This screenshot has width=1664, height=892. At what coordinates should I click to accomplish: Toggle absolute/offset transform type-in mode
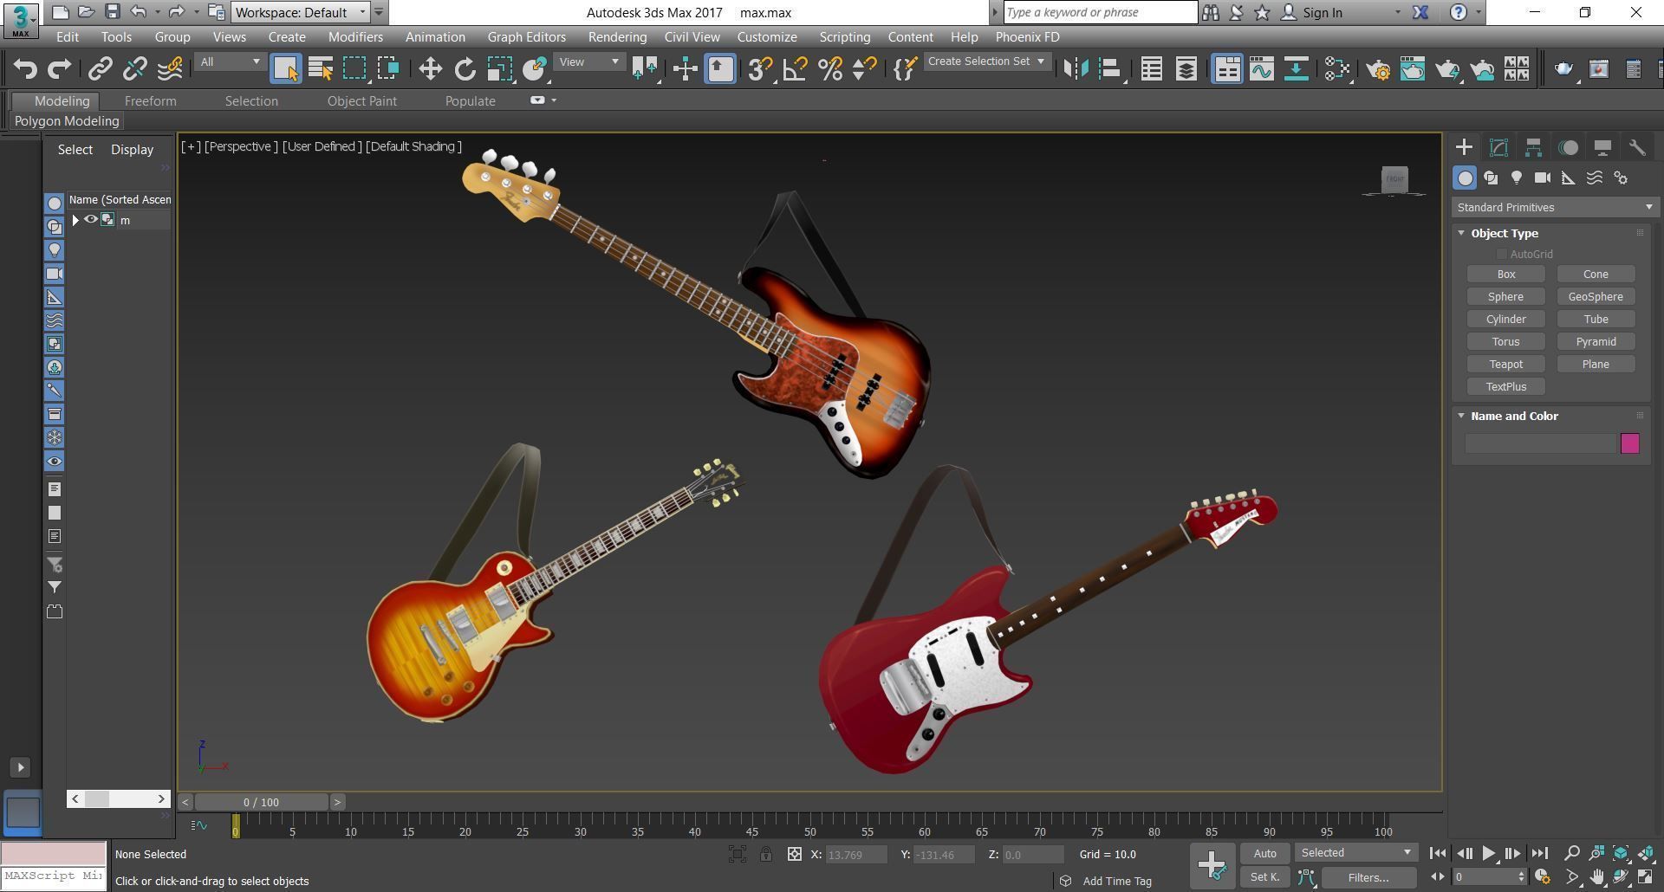pyautogui.click(x=794, y=855)
